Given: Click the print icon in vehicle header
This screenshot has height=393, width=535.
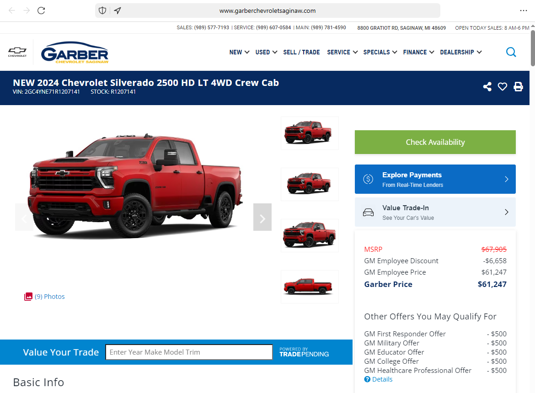Looking at the screenshot, I should [518, 86].
